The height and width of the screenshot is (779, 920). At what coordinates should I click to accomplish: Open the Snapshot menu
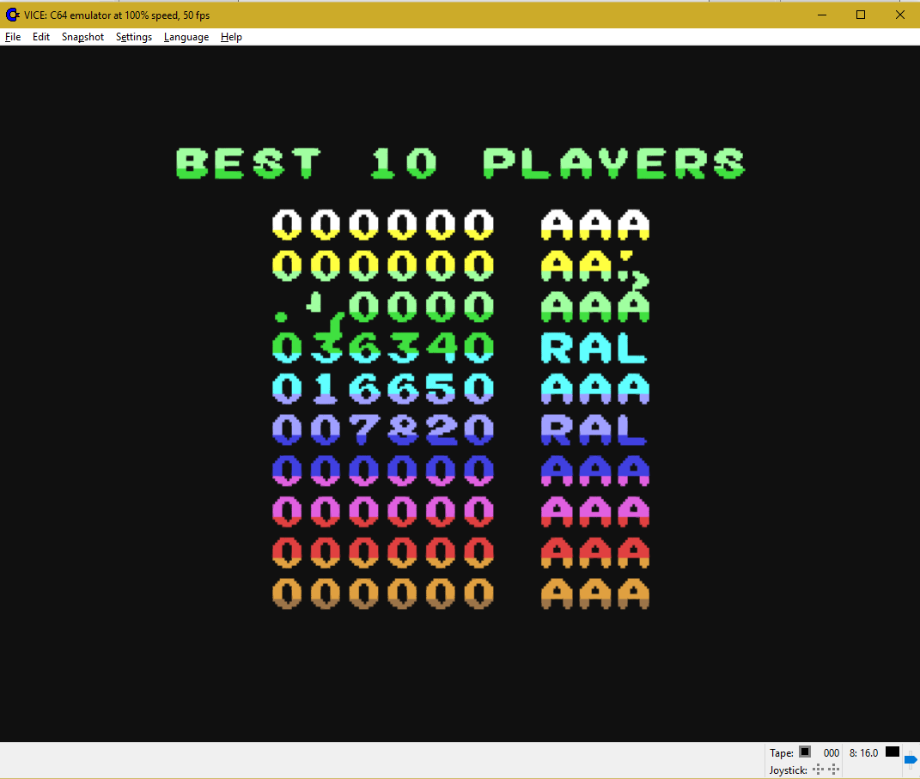(82, 37)
